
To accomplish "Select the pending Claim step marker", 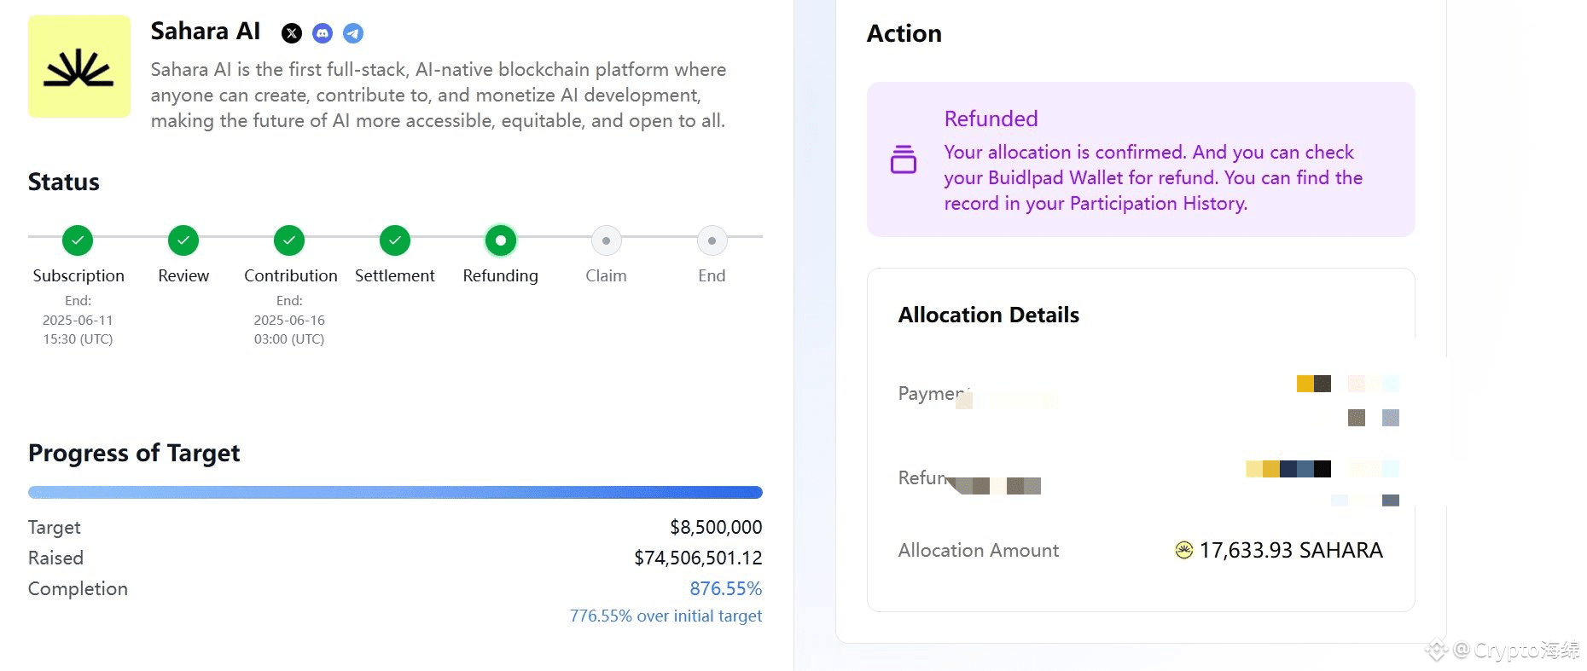I will point(606,240).
